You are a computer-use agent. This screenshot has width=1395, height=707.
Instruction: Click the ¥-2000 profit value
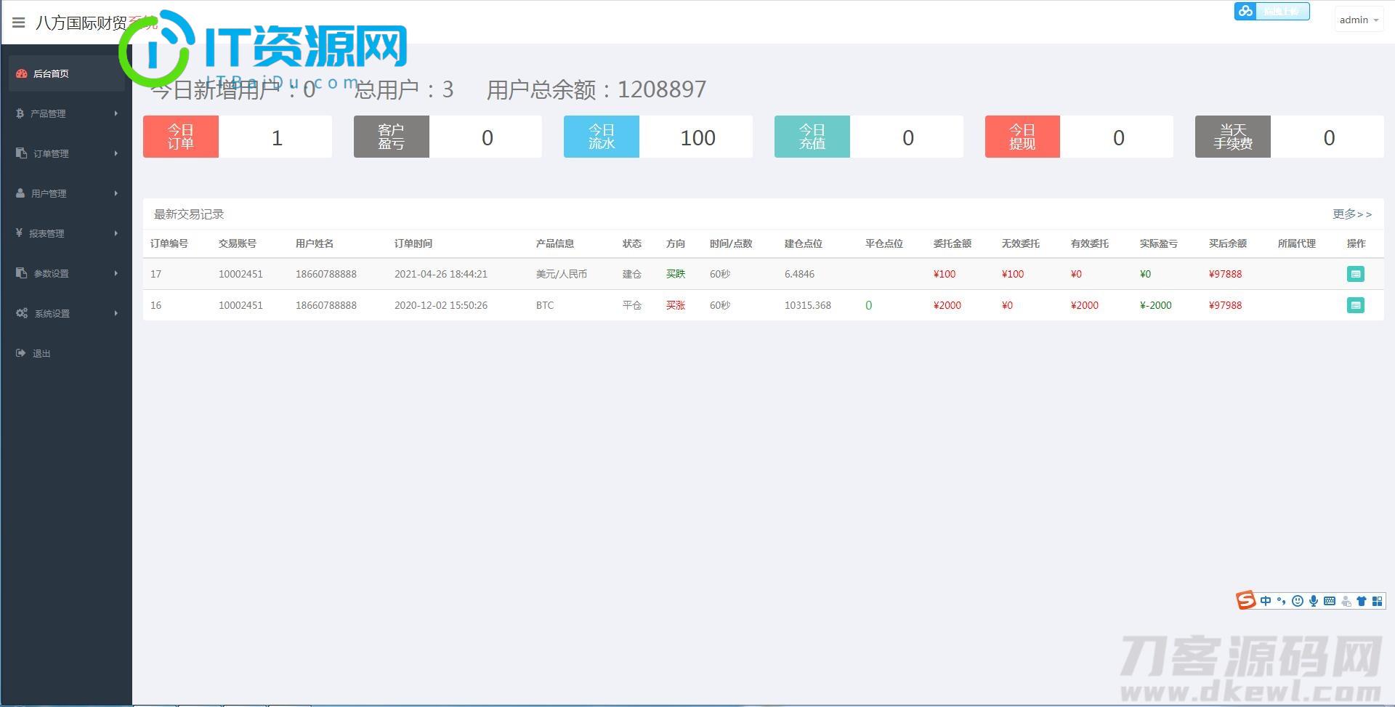[1156, 305]
